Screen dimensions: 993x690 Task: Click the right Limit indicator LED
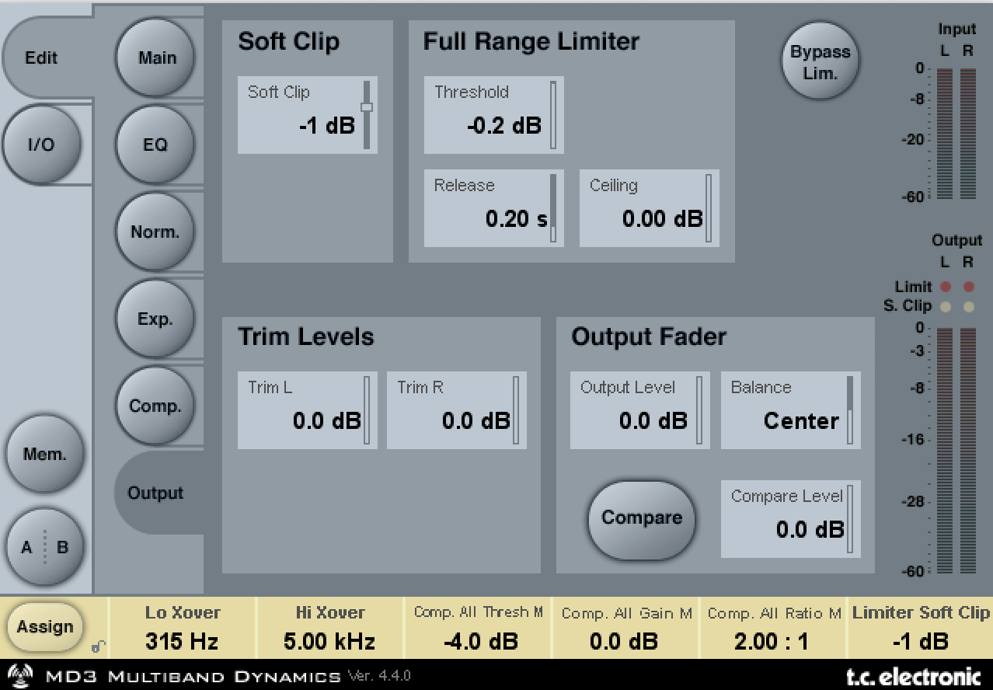(x=968, y=287)
